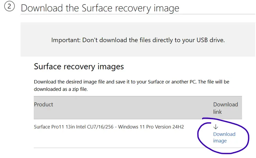Select the "Important:" word in the notice banner
The height and width of the screenshot is (158, 256).
(66, 40)
